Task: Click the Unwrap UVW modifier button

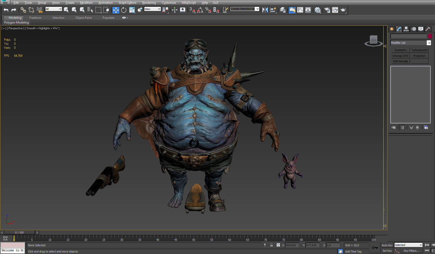Action: [401, 56]
